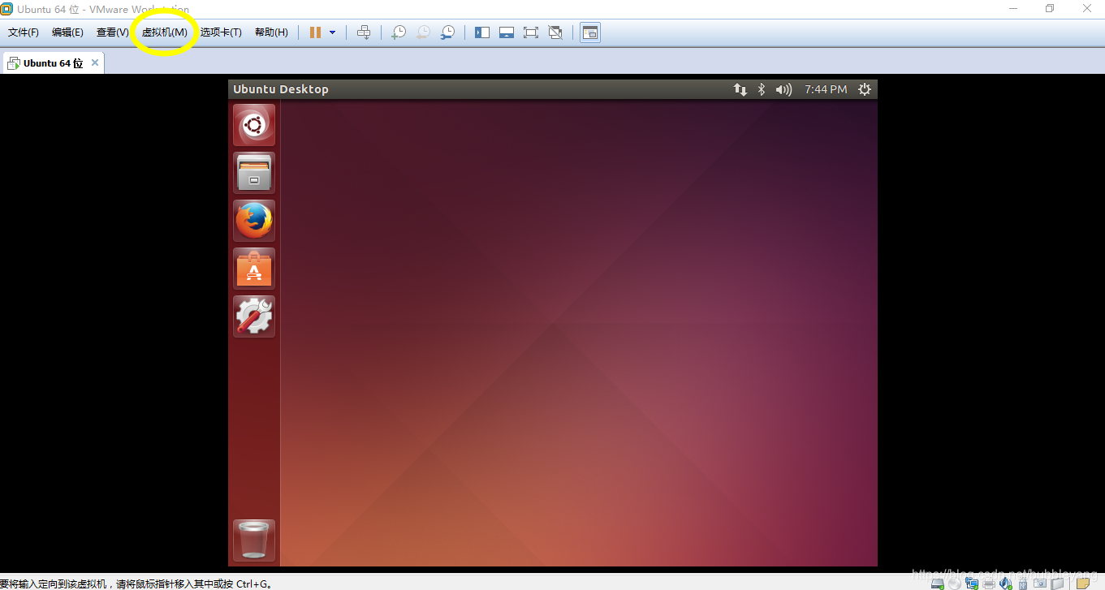Click the gray display device status icon

[x=1057, y=584]
